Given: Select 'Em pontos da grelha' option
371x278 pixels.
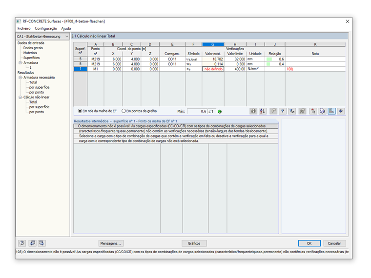Looking at the screenshot, I should (x=139, y=111).
